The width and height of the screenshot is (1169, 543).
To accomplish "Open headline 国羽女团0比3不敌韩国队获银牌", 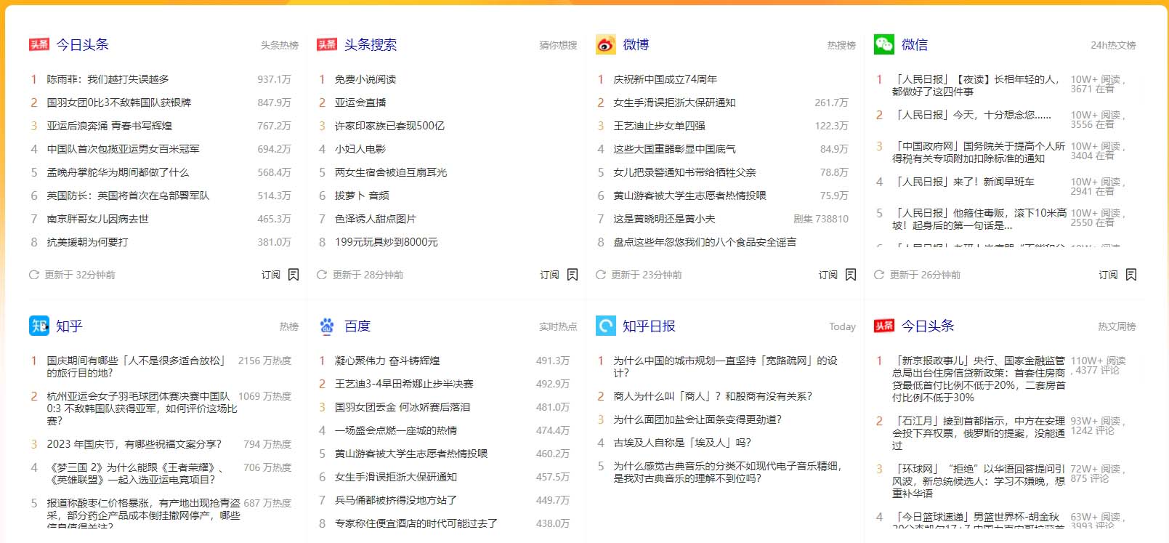I will [119, 102].
